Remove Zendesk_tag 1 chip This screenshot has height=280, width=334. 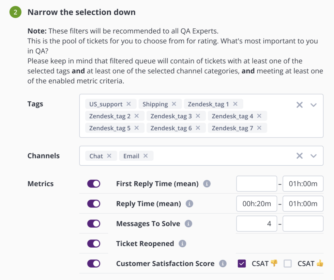click(235, 104)
